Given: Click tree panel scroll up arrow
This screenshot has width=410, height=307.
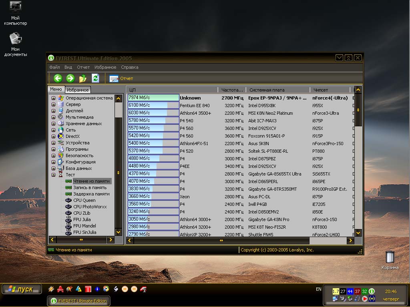Looking at the screenshot, I should [119, 98].
